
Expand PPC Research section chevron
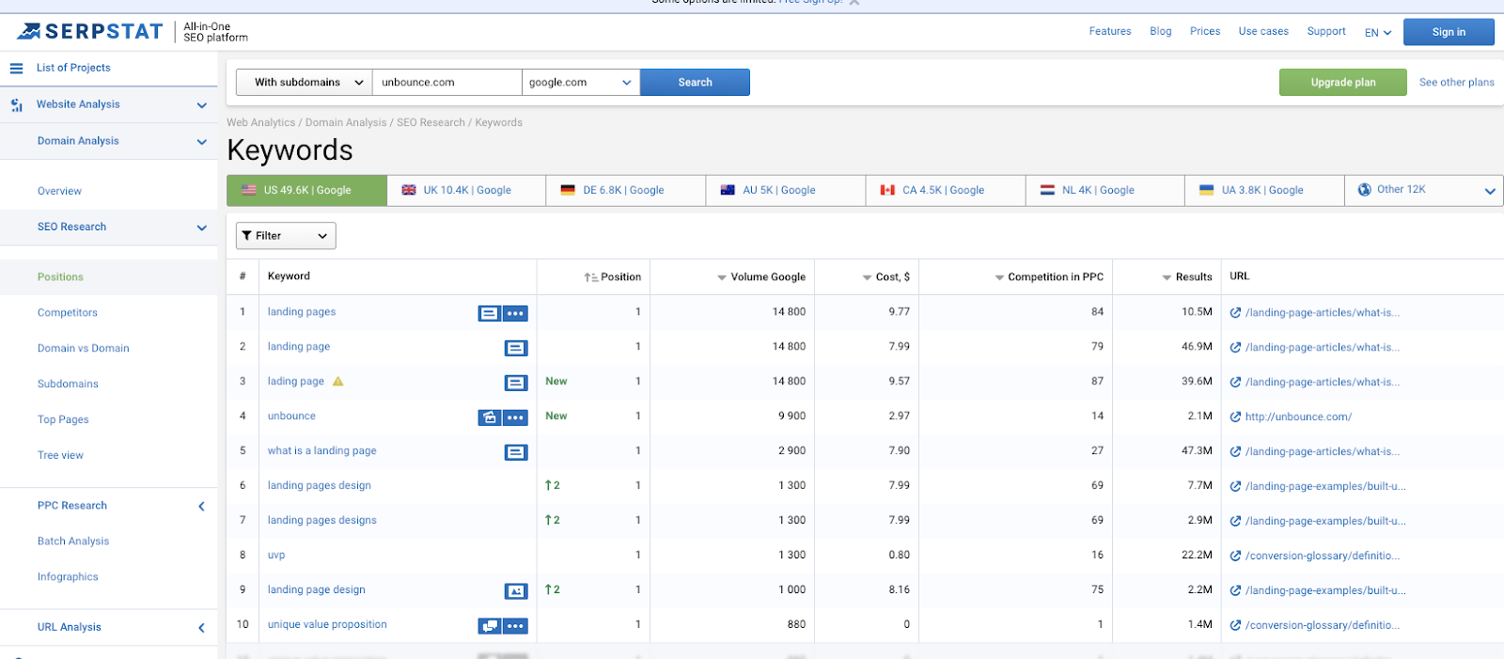click(x=201, y=507)
